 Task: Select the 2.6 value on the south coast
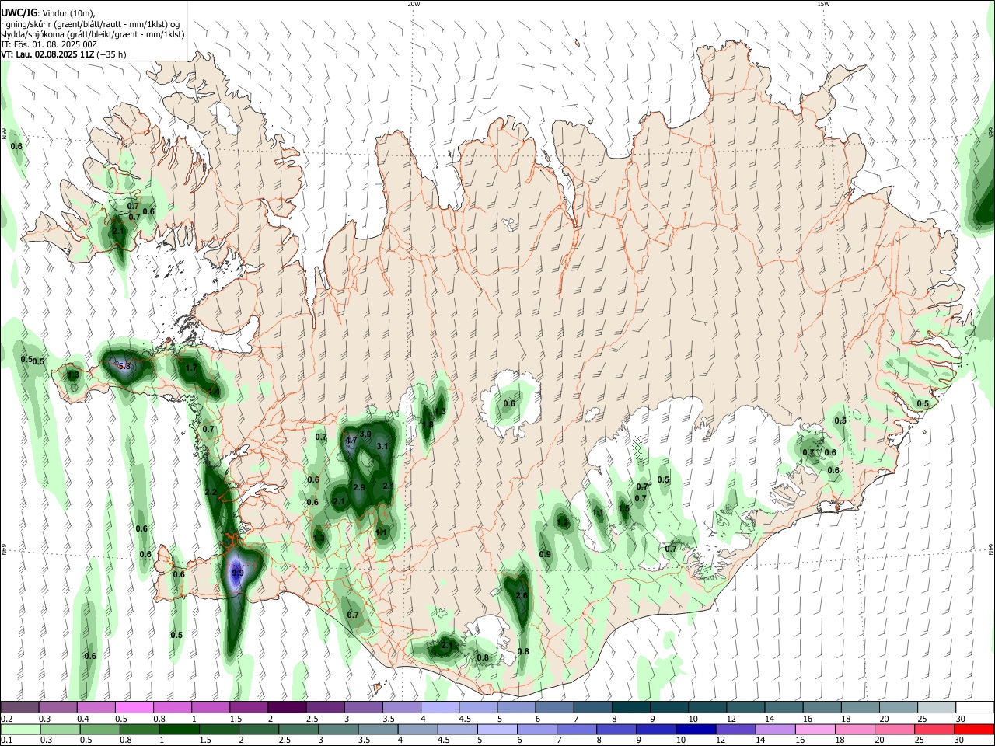[522, 595]
